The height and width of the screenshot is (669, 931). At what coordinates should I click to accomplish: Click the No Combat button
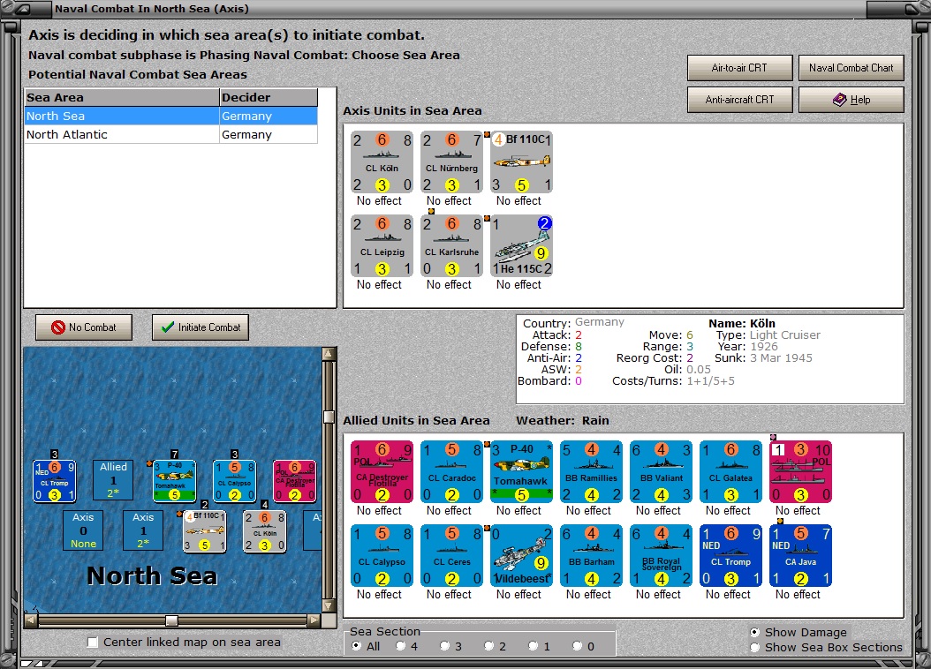tap(84, 327)
